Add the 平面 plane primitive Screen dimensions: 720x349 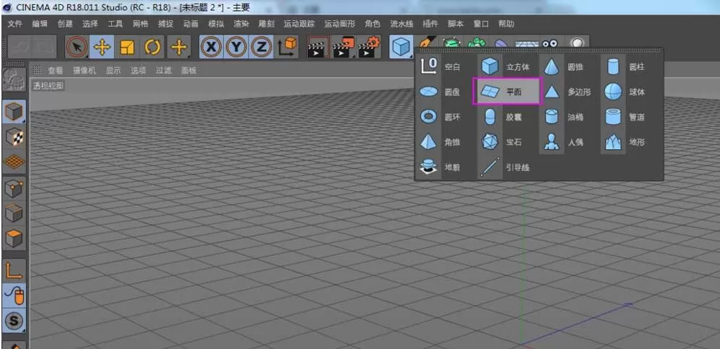click(x=508, y=92)
